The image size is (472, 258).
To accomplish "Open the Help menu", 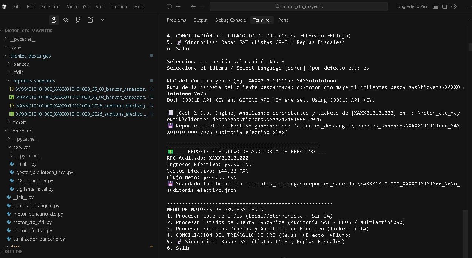I will [x=139, y=6].
